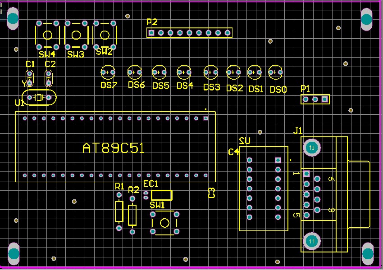Click the DS7 designator label
The width and height of the screenshot is (383, 270).
coord(109,85)
